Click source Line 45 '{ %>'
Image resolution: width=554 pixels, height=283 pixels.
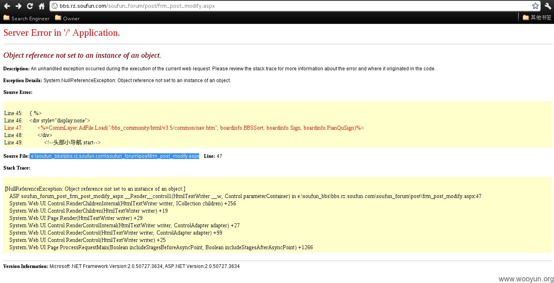click(x=23, y=113)
